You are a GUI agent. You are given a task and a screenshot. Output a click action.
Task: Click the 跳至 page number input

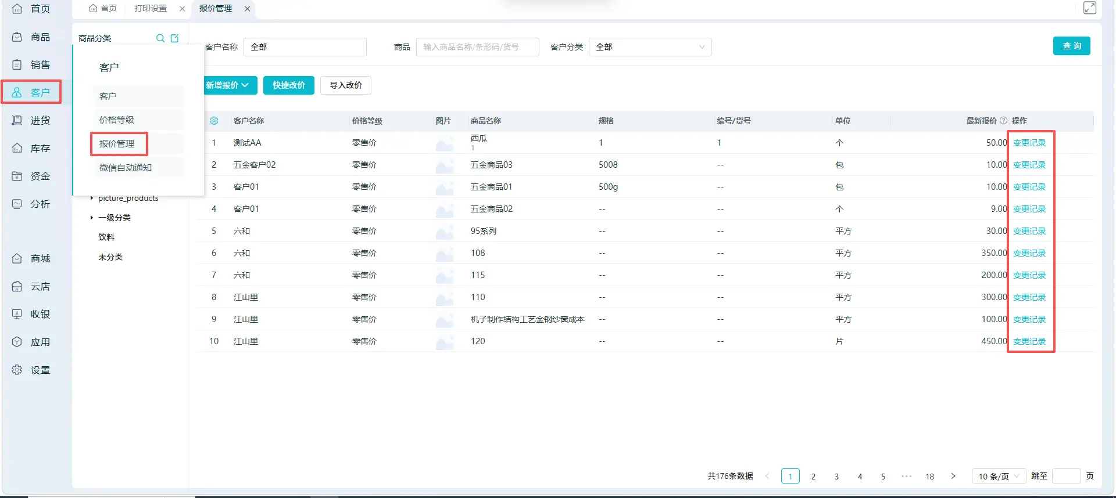click(1067, 476)
